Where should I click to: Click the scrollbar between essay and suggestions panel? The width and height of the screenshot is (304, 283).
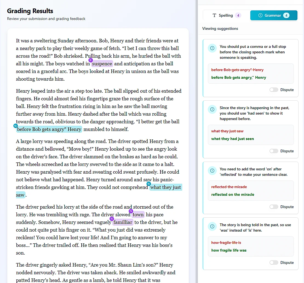point(196,142)
